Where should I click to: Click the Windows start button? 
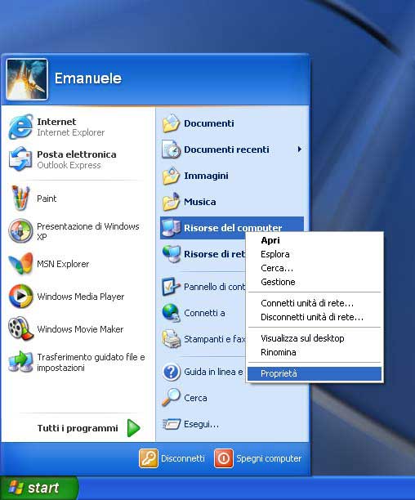pos(39,488)
